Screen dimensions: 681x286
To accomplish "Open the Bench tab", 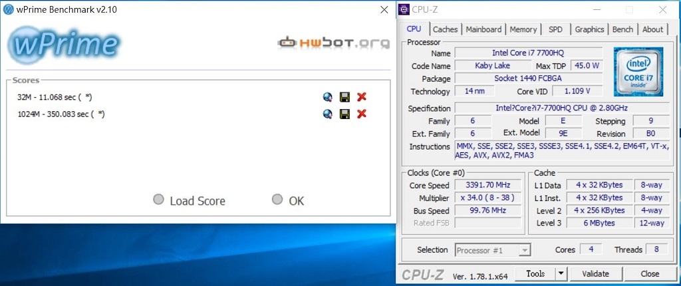I will click(622, 29).
